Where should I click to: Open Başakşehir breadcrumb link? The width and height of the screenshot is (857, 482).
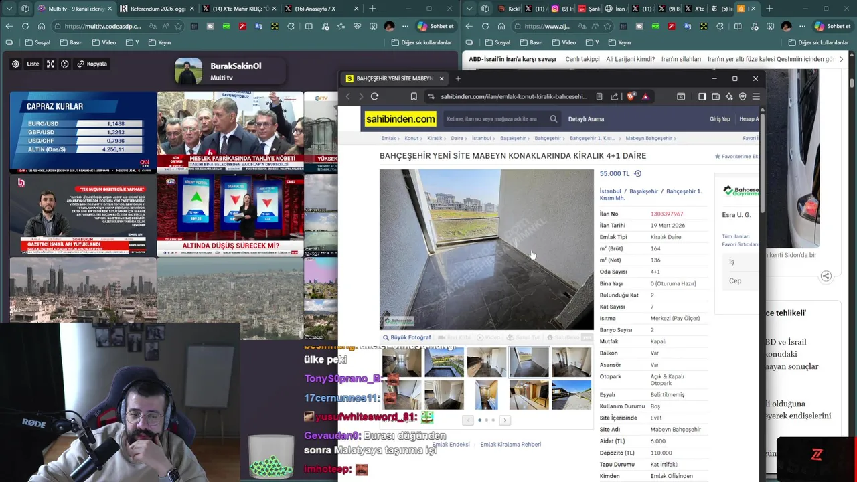(513, 138)
